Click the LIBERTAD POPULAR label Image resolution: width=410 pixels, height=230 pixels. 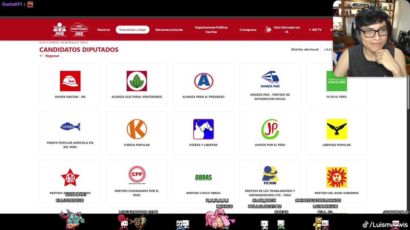[337, 145]
